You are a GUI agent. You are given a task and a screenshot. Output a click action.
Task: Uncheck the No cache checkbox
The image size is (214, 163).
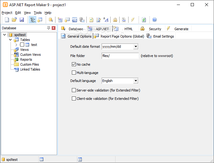tap(74, 64)
